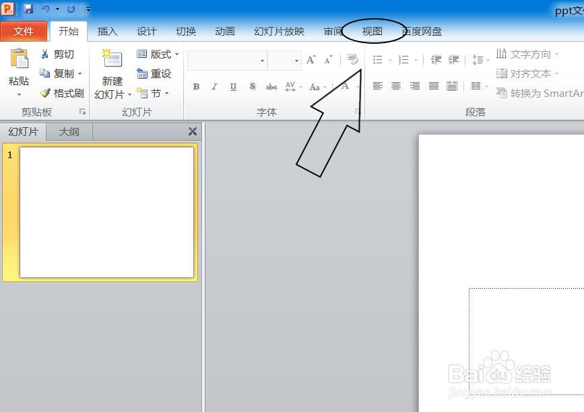Click the Numbering list icon
The height and width of the screenshot is (412, 584).
tap(403, 59)
